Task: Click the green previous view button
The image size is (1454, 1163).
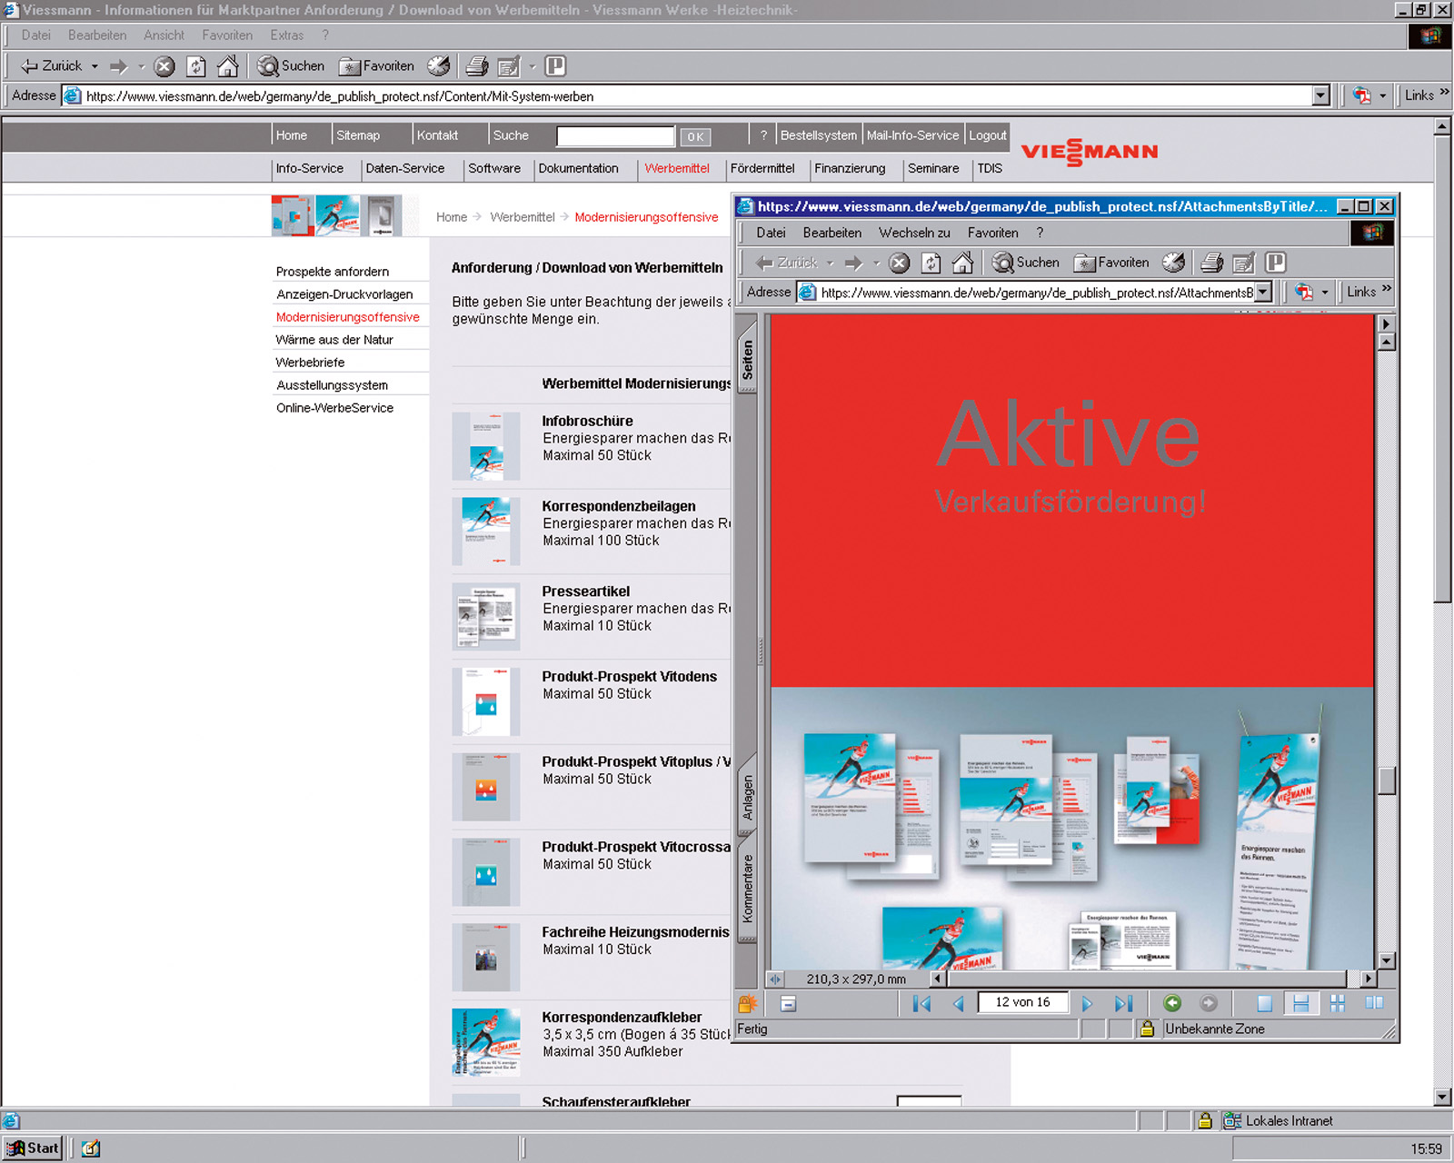Action: coord(1172,1003)
